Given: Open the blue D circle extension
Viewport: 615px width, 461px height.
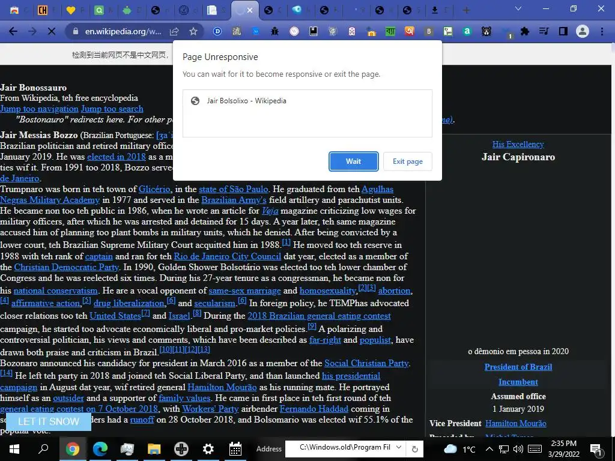Looking at the screenshot, I should 217,31.
